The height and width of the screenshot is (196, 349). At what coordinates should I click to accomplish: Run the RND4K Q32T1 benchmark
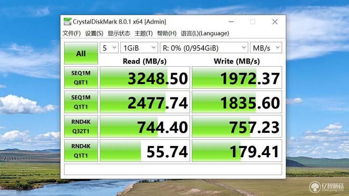[x=81, y=126]
